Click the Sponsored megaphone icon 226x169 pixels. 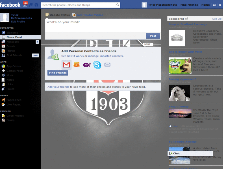[186, 19]
